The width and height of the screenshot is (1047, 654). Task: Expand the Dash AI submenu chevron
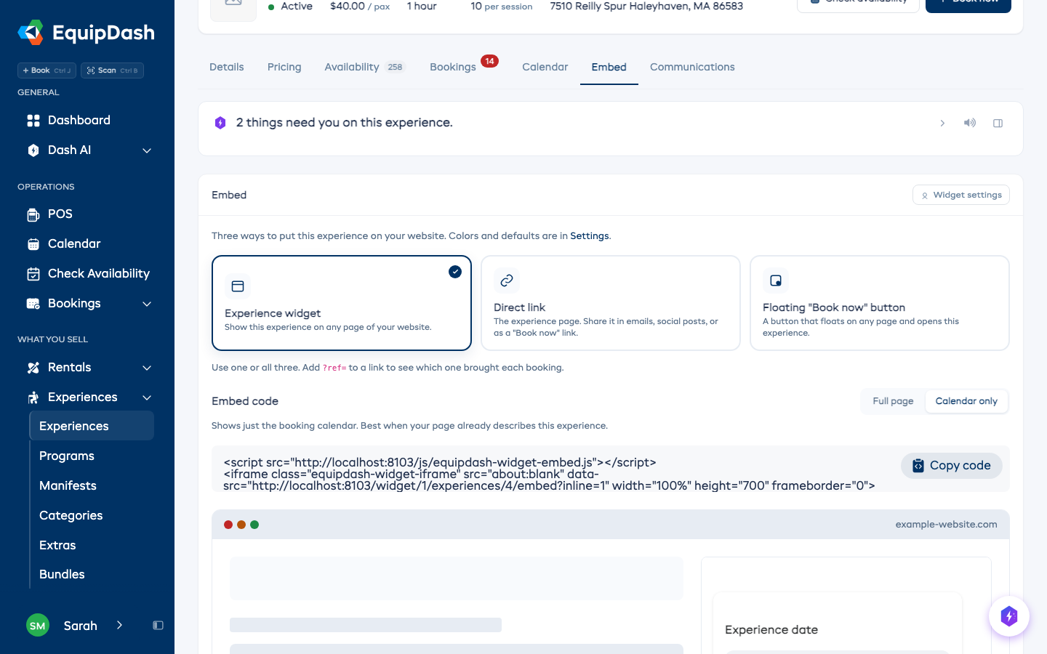click(x=147, y=150)
